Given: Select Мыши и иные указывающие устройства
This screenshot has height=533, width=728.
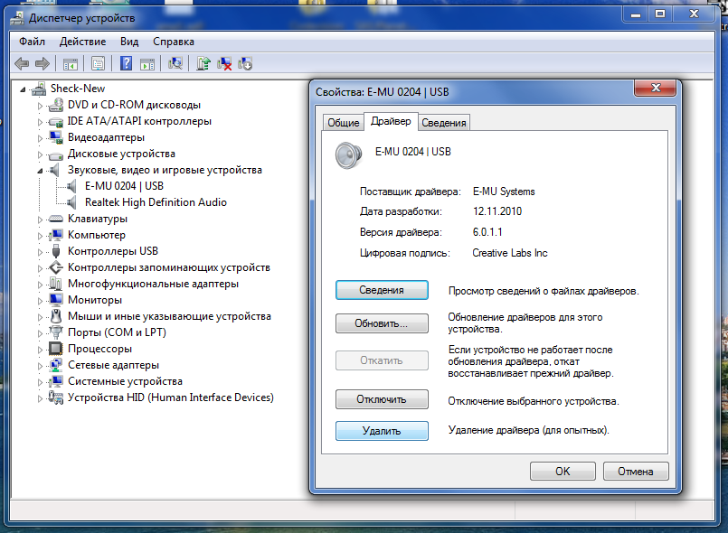Looking at the screenshot, I should (169, 316).
